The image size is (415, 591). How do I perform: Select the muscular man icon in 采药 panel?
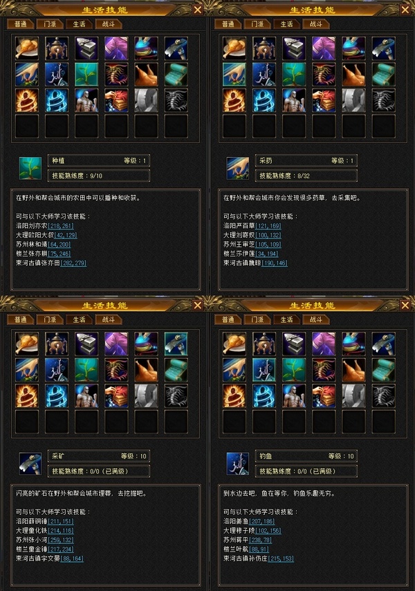pos(294,100)
